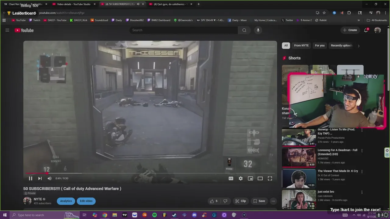The height and width of the screenshot is (219, 390).
Task: Skip to the next video
Action: click(x=40, y=179)
